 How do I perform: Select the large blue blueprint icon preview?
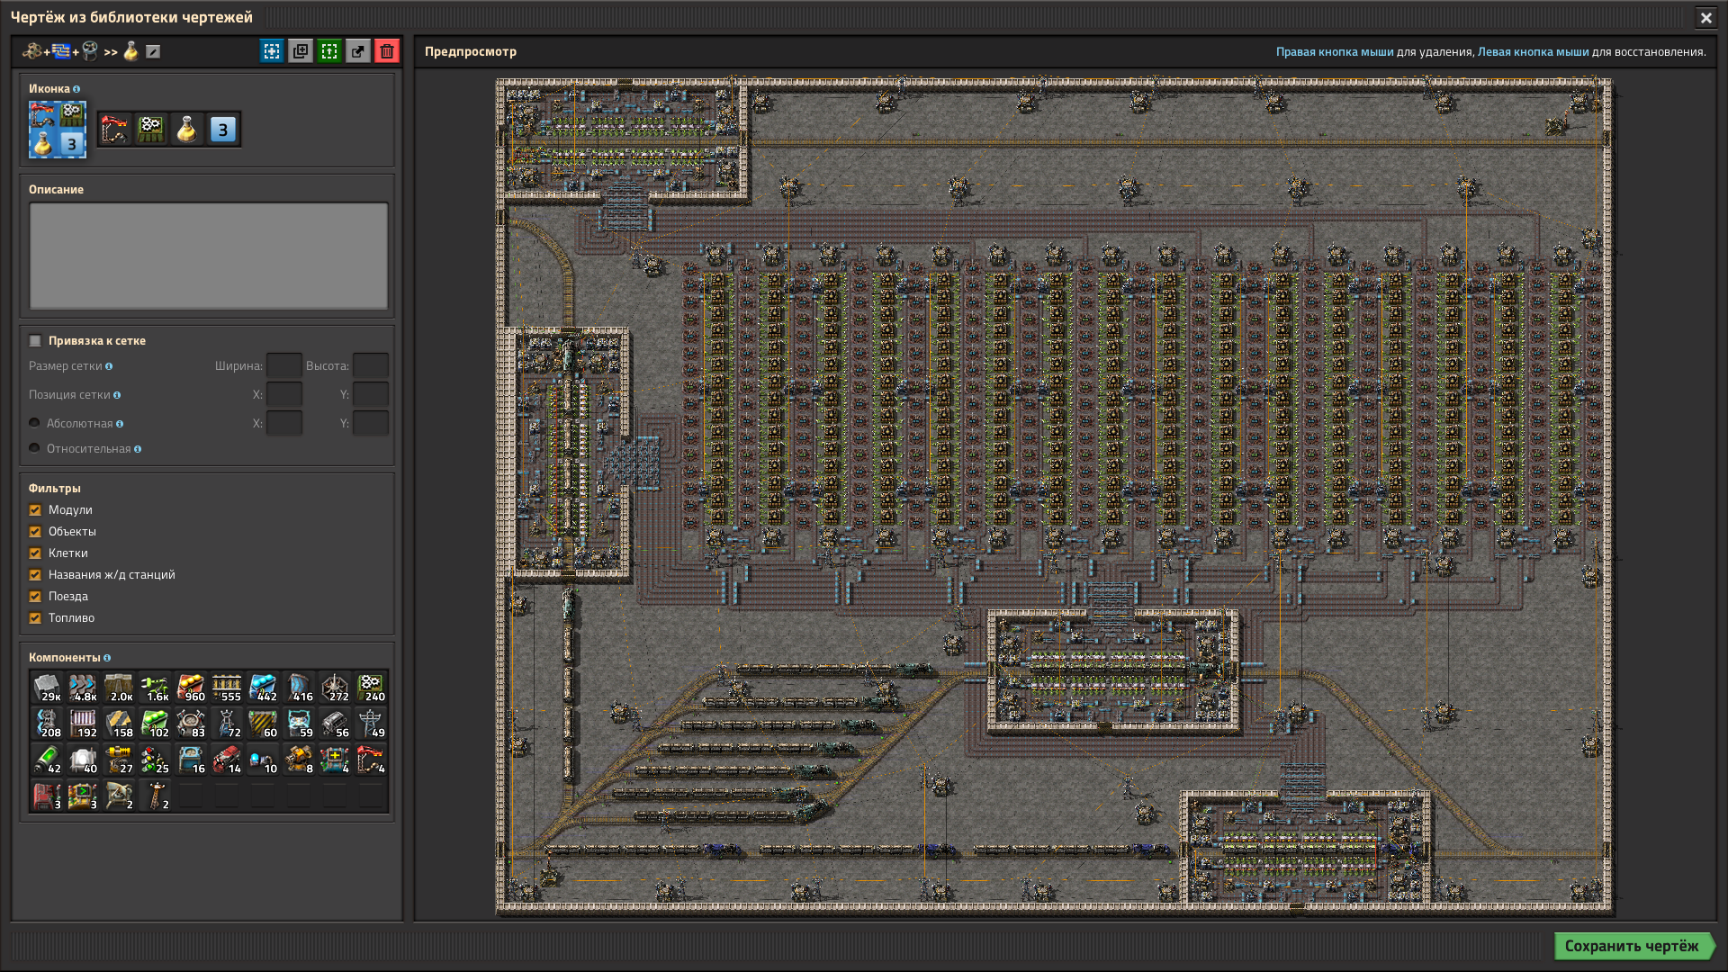pyautogui.click(x=58, y=130)
